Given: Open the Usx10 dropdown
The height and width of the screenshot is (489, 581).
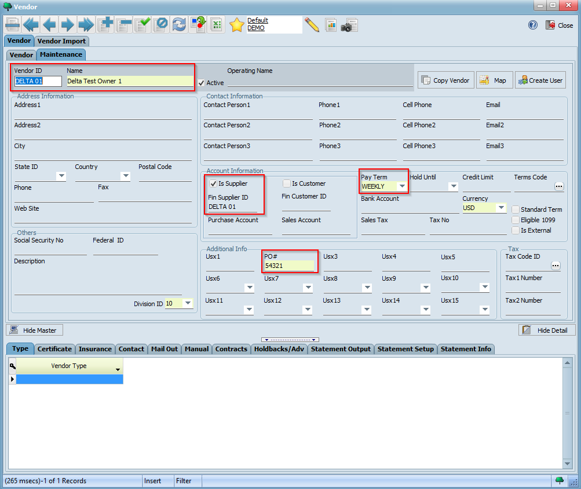Looking at the screenshot, I should [485, 287].
